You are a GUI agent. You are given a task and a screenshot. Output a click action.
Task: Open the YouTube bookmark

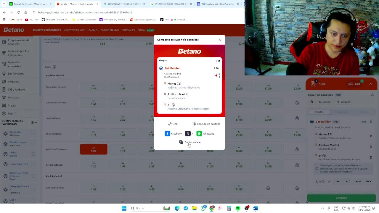click(32, 20)
